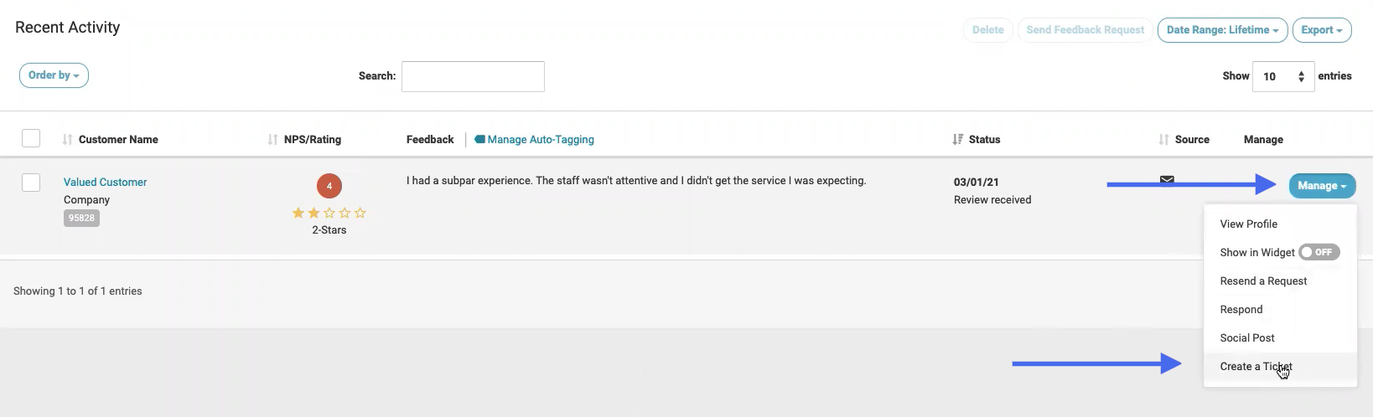Screen dimensions: 1373x417
Task: Focus the Search input field
Action: pyautogui.click(x=473, y=76)
